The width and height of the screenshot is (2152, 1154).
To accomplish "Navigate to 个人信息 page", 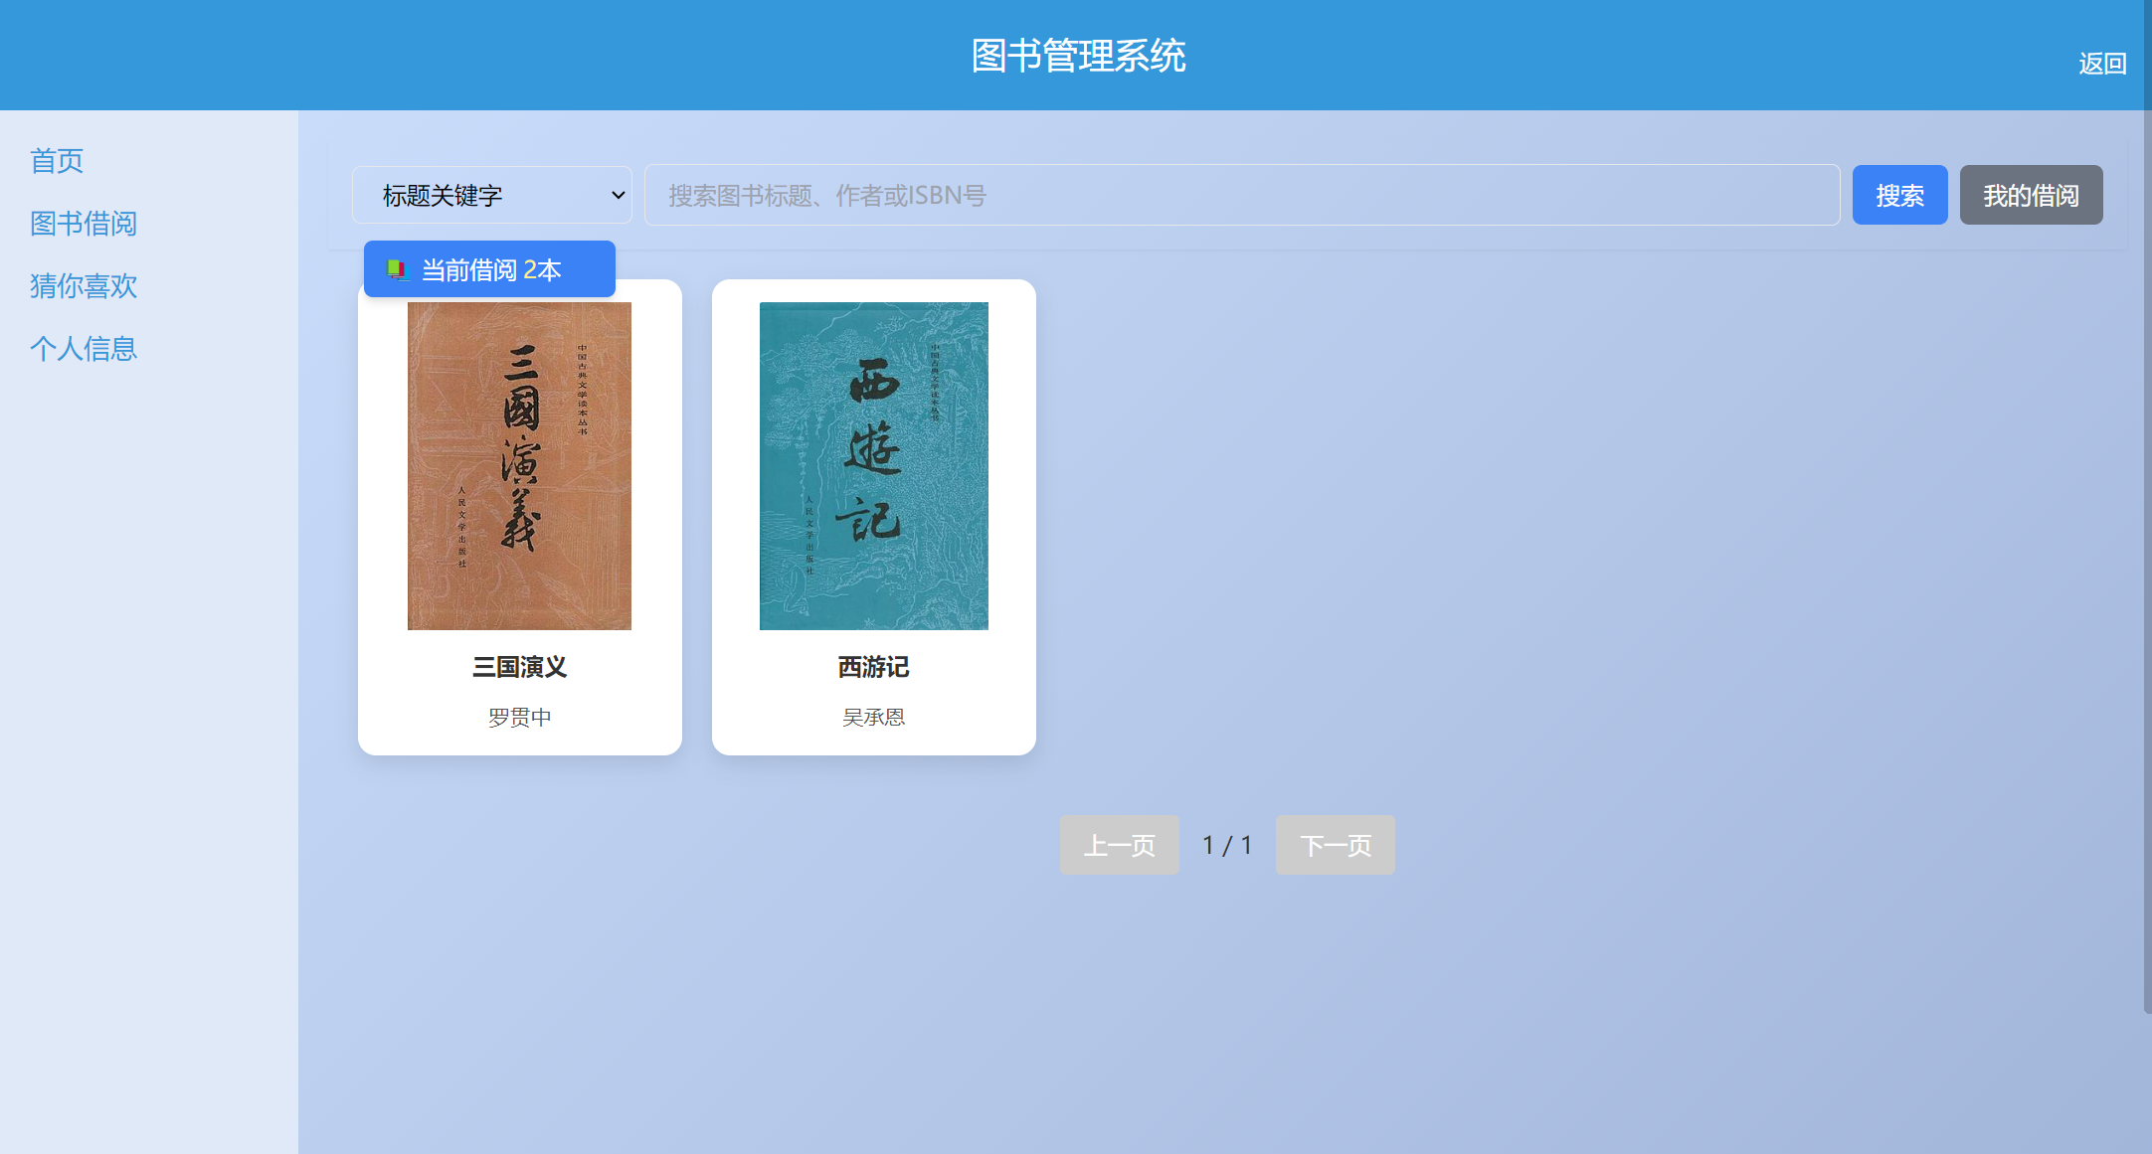I will pyautogui.click(x=84, y=349).
